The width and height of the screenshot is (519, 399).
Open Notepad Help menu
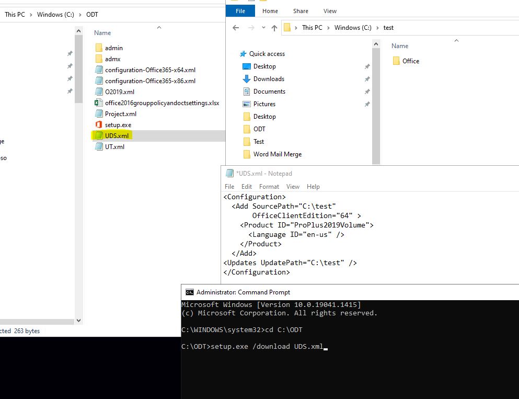(313, 186)
